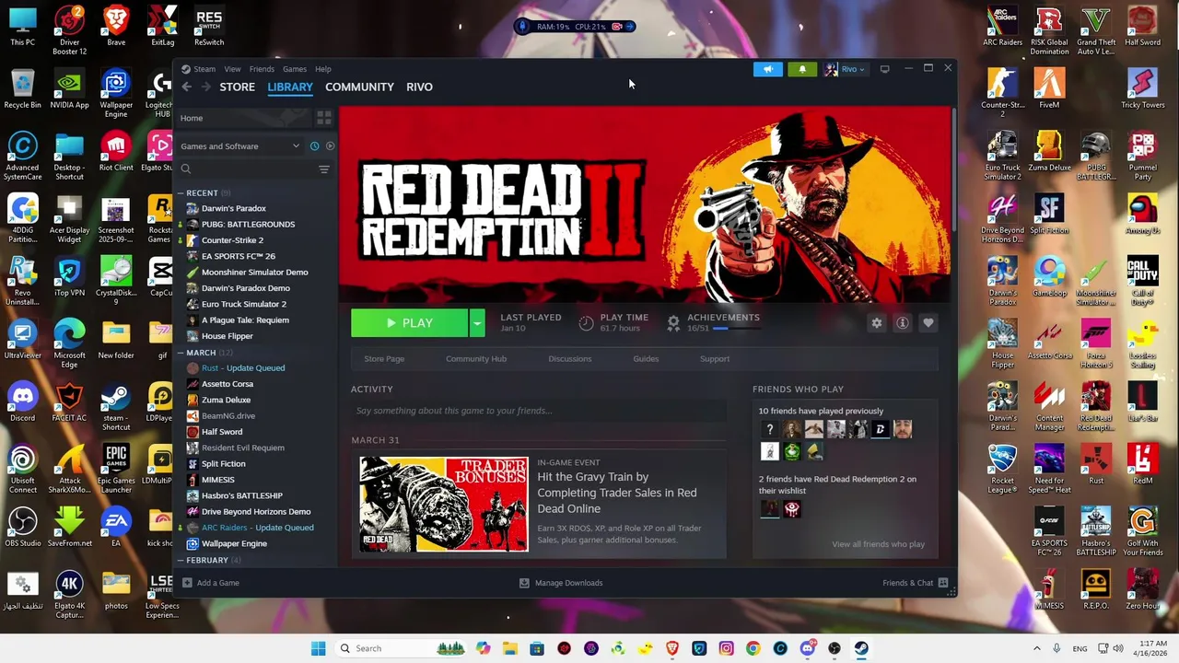This screenshot has height=663, width=1179.
Task: Show hidden system tray icons chevron
Action: point(1036,648)
